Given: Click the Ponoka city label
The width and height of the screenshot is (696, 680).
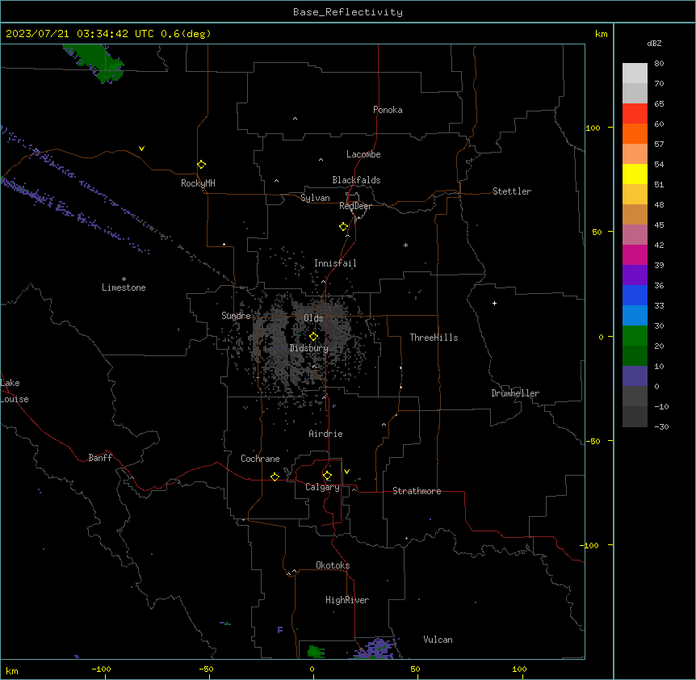Looking at the screenshot, I should tap(388, 110).
